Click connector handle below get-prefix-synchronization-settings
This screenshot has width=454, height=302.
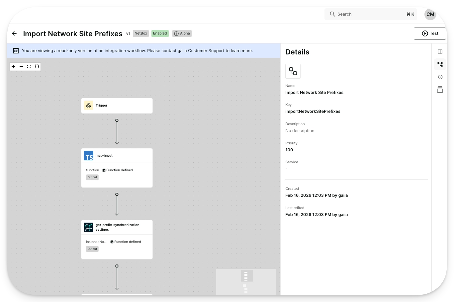point(117,266)
